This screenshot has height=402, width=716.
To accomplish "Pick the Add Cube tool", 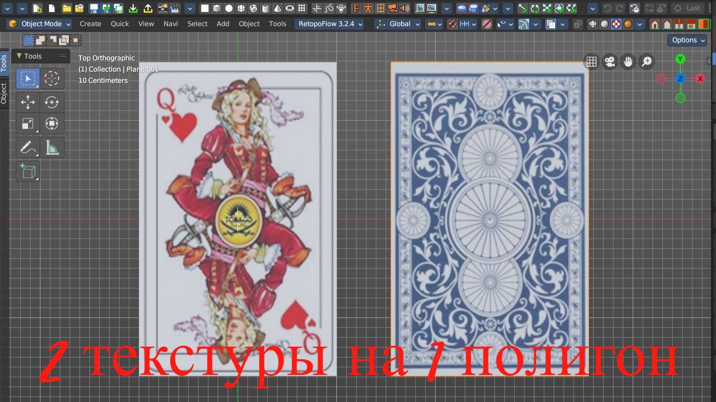I will point(27,172).
